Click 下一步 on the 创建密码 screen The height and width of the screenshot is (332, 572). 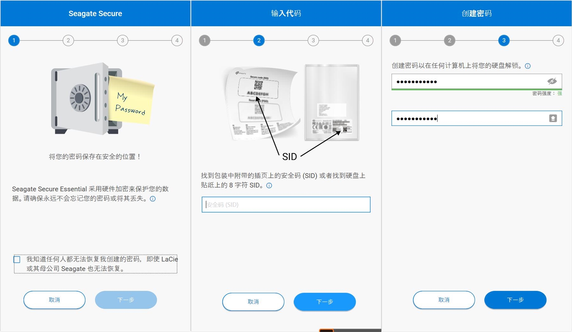[515, 300]
